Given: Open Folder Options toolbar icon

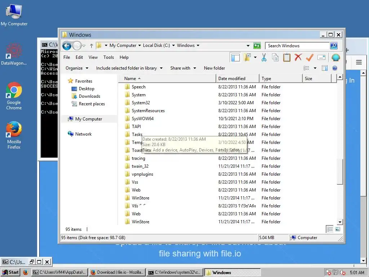Looking at the screenshot, I should pyautogui.click(x=247, y=57).
